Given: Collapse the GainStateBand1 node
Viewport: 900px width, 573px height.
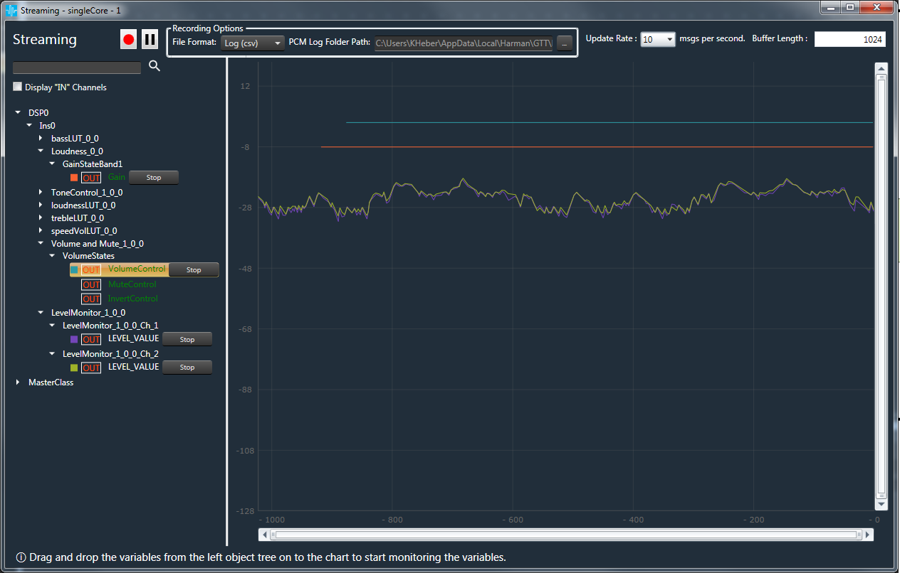Looking at the screenshot, I should (52, 164).
